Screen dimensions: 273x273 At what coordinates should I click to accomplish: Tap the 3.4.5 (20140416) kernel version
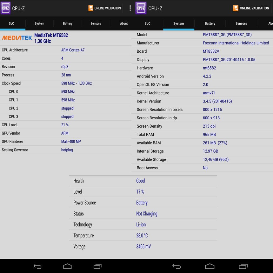tap(217, 101)
